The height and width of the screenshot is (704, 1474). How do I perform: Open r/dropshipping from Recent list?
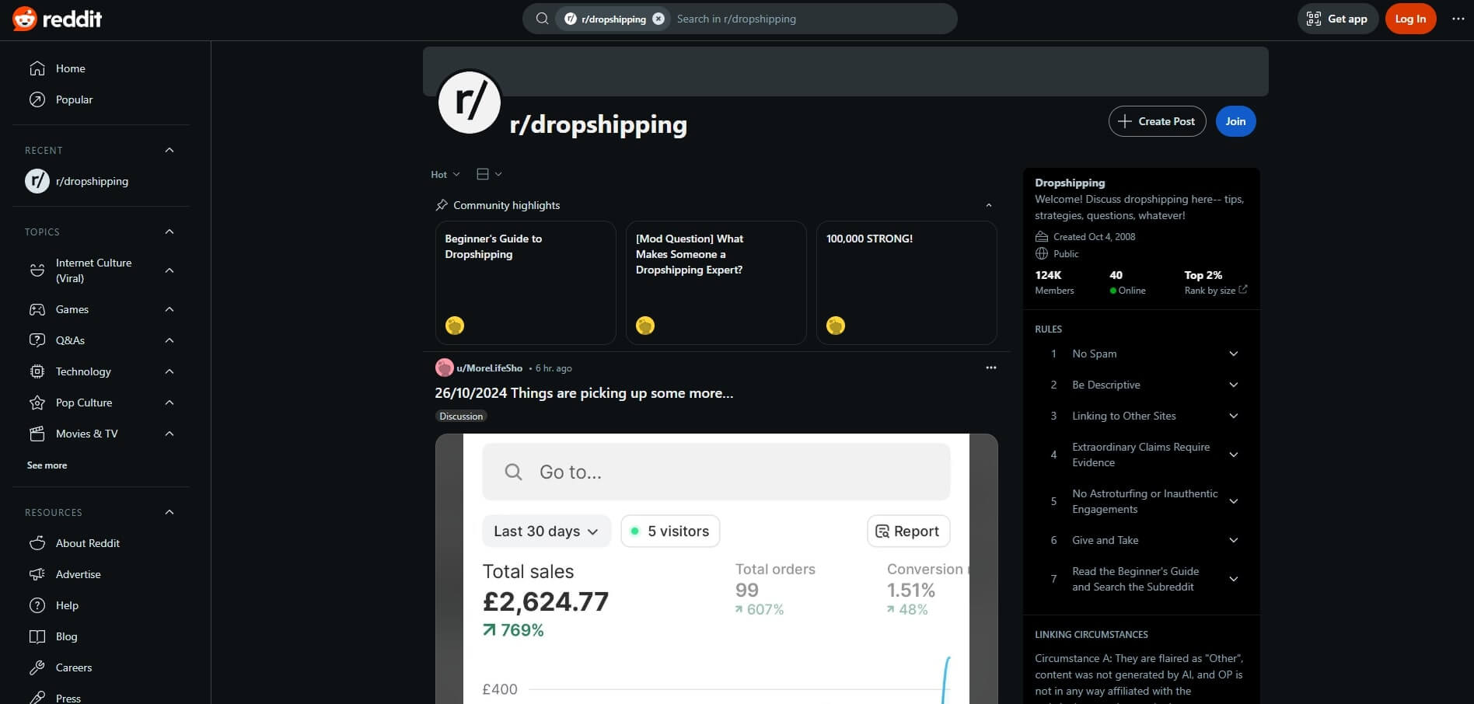pyautogui.click(x=101, y=181)
